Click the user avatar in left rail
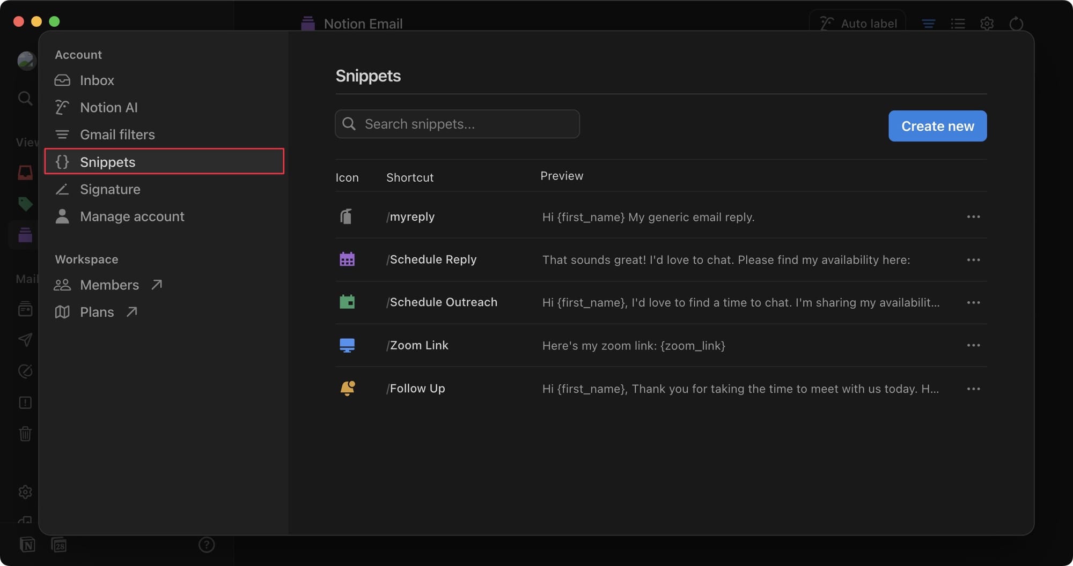 pos(26,61)
